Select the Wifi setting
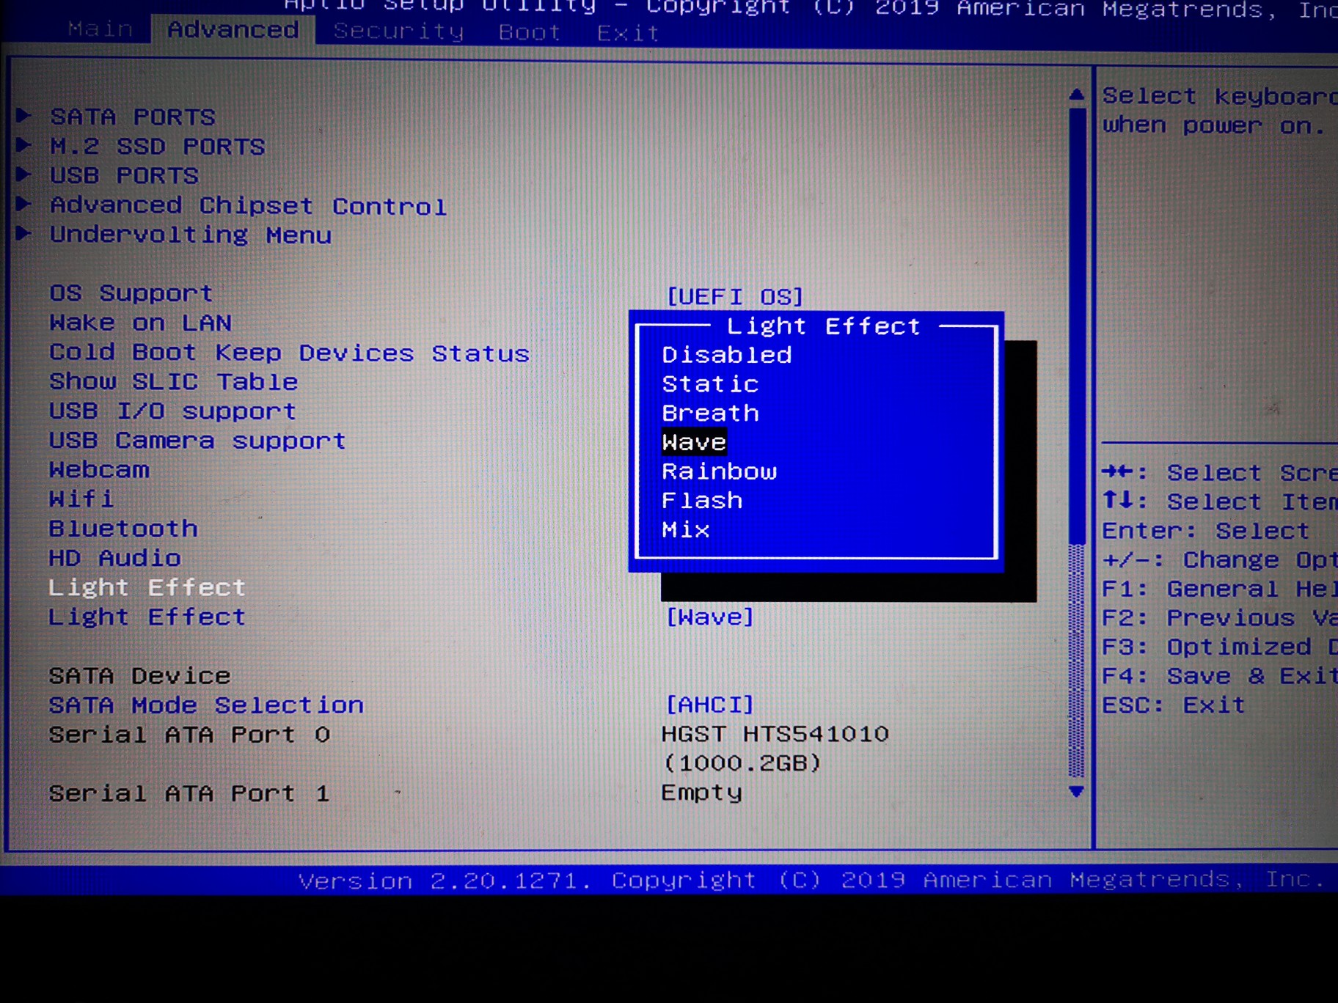This screenshot has height=1003, width=1338. pos(81,499)
